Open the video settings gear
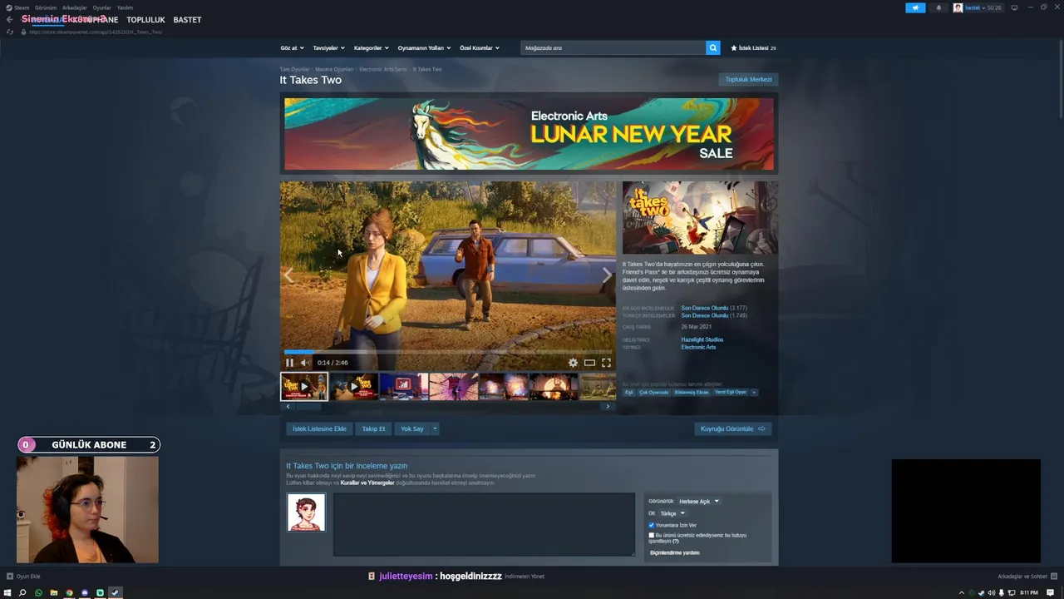The height and width of the screenshot is (599, 1064). (573, 363)
